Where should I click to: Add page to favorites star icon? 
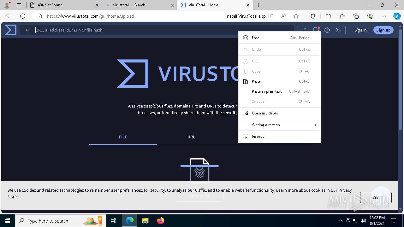(296, 16)
